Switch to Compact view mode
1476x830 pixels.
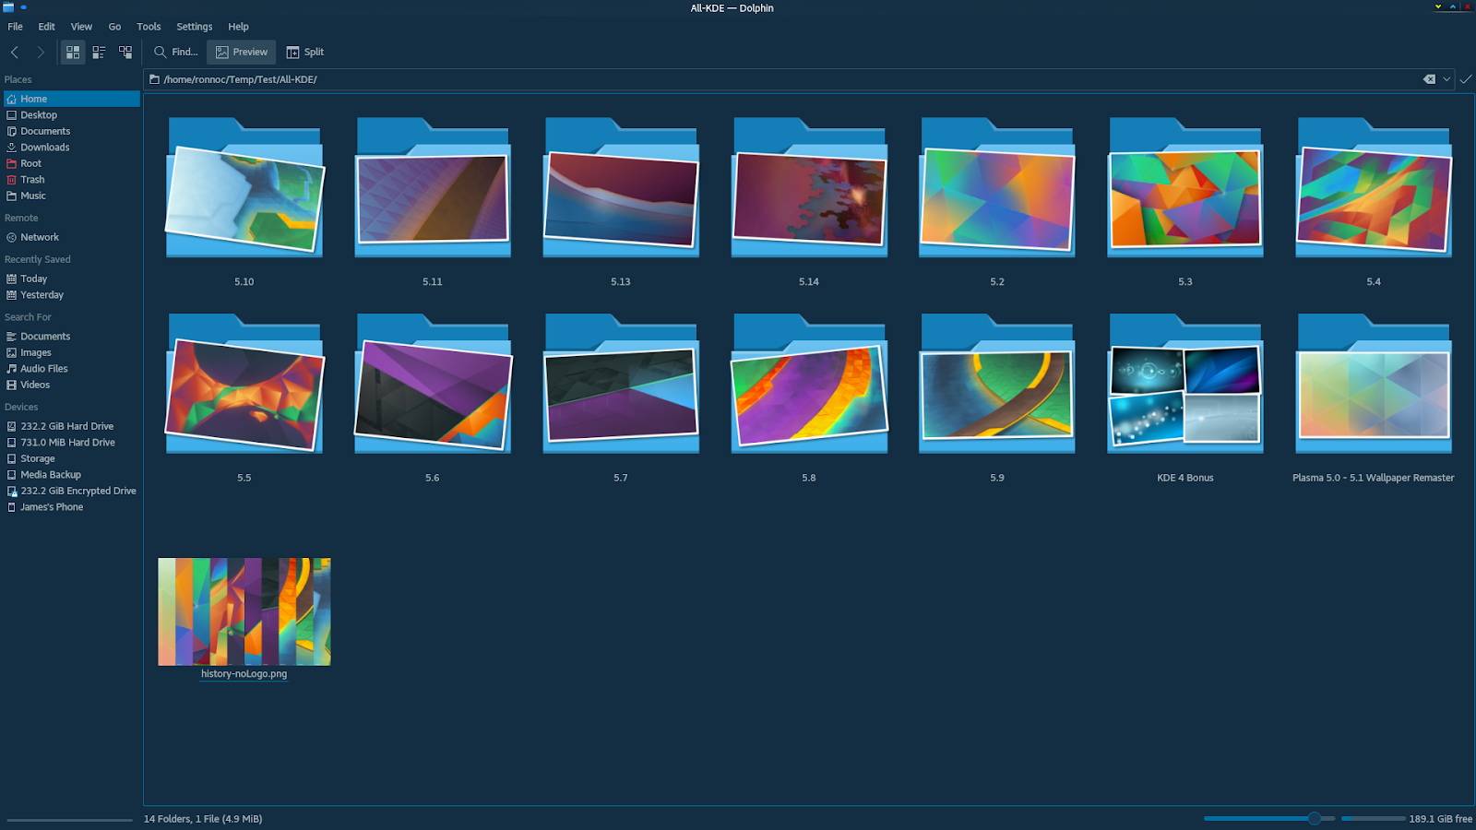coord(99,53)
